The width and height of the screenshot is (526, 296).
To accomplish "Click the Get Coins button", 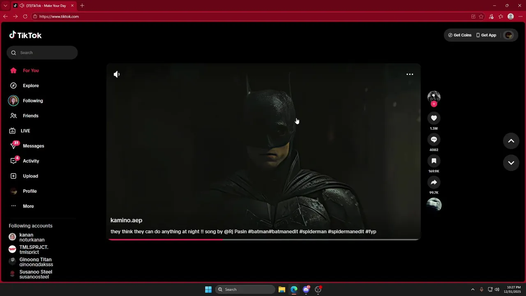I will pos(460,35).
